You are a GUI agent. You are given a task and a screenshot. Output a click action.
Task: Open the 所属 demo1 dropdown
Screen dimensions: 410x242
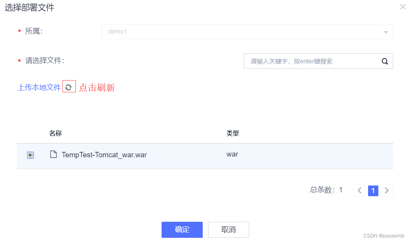tap(247, 32)
